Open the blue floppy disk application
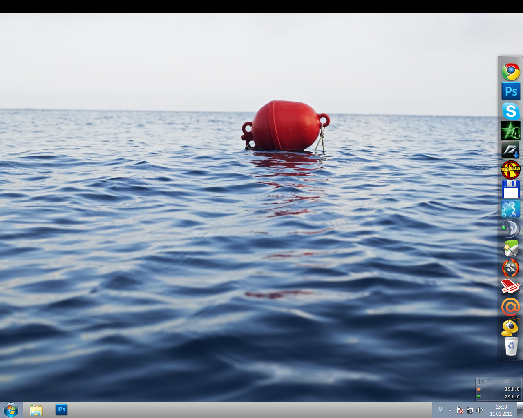523x418 pixels. coord(510,189)
